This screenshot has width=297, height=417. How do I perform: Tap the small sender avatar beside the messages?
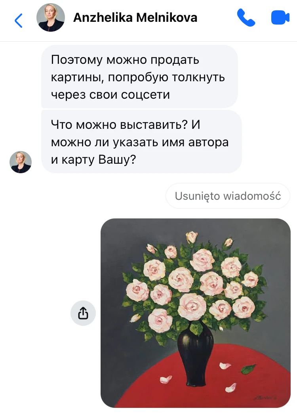21,162
